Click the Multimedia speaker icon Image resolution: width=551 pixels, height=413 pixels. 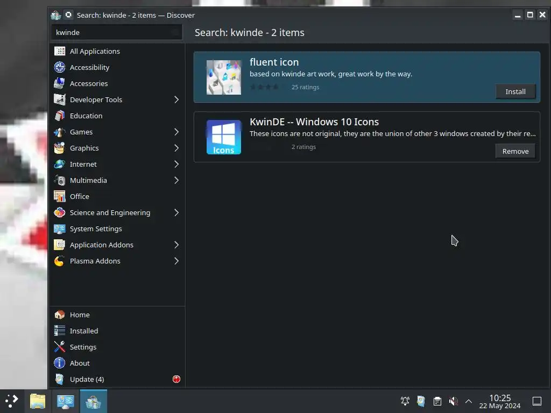tap(59, 180)
